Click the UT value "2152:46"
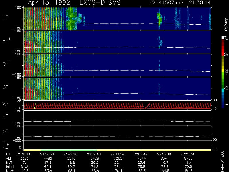Viewport: 229px width, 172px height. point(94,154)
